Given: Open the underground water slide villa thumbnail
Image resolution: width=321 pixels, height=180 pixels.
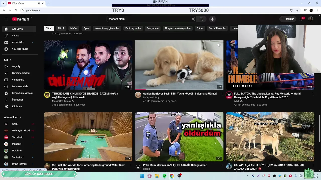Looking at the screenshot, I should [88, 137].
